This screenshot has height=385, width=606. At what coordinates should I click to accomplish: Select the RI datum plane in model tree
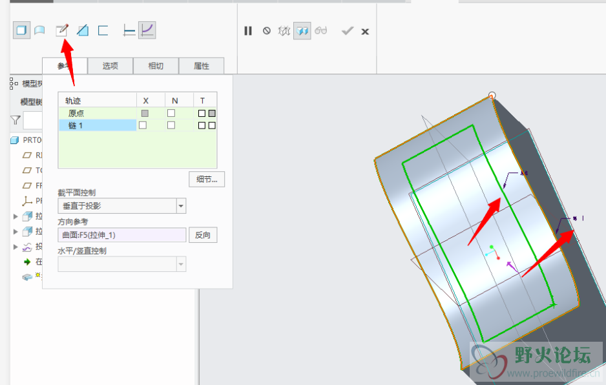click(27, 156)
